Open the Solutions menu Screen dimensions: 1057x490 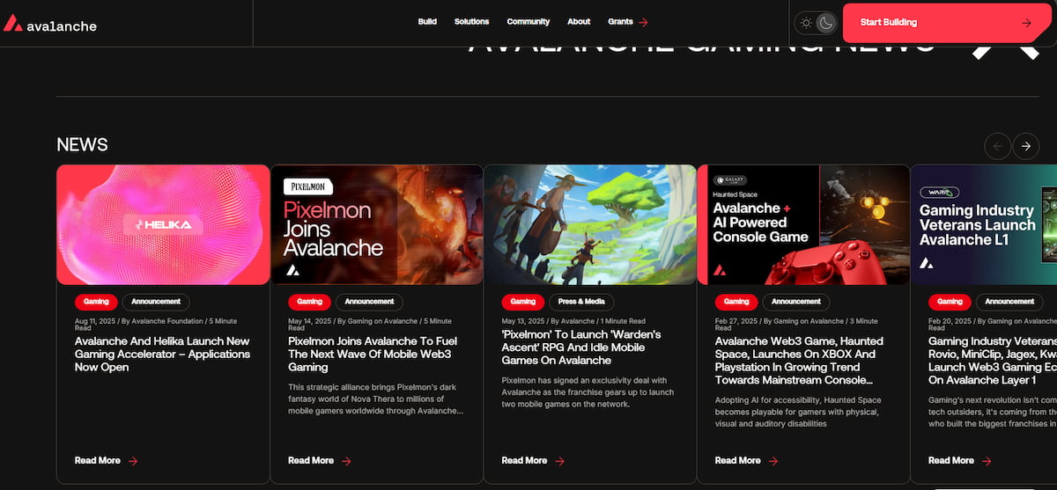(472, 22)
